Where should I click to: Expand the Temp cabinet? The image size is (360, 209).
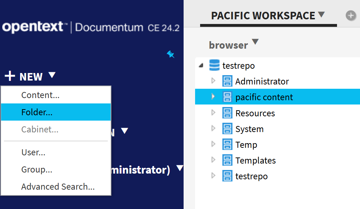click(x=213, y=144)
